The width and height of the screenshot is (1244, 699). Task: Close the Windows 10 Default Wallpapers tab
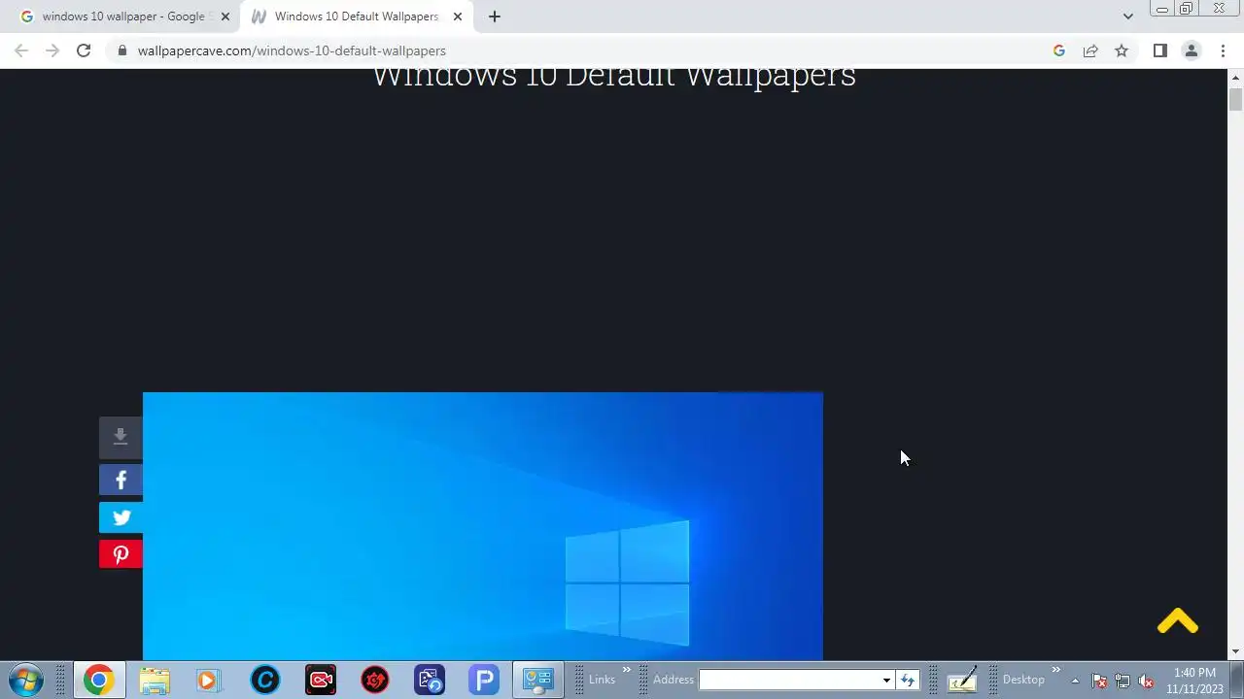tap(458, 17)
